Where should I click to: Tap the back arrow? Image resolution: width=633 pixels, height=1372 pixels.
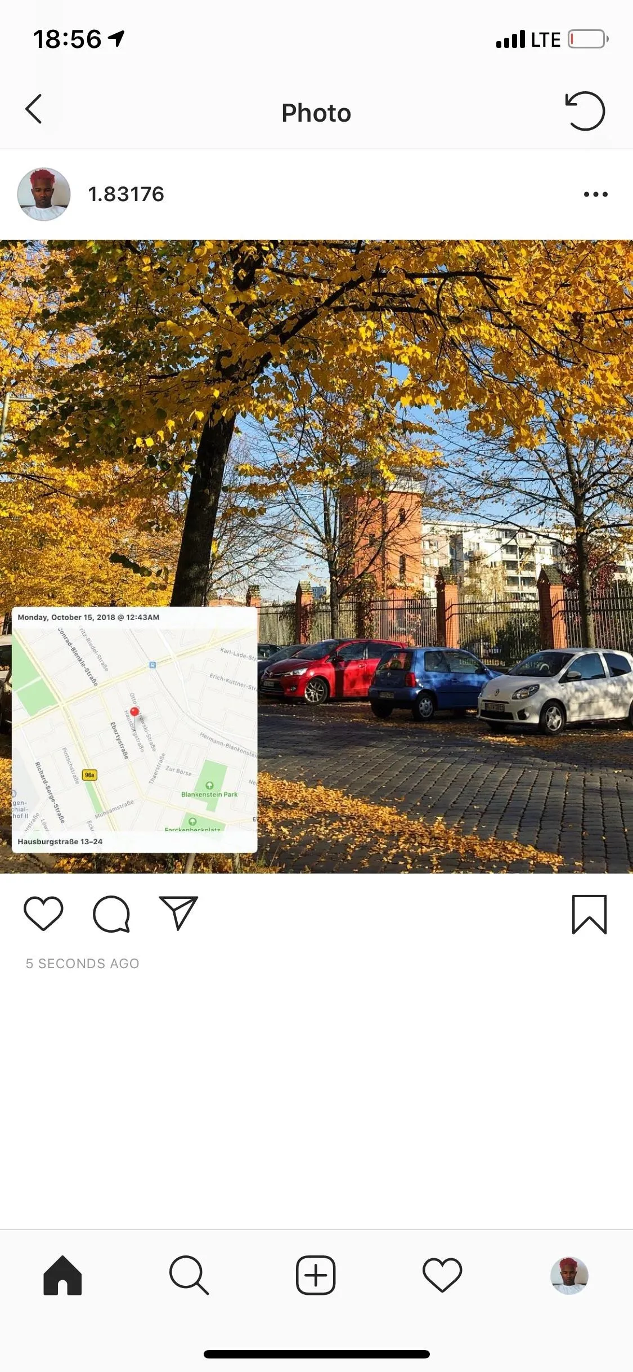pos(34,109)
